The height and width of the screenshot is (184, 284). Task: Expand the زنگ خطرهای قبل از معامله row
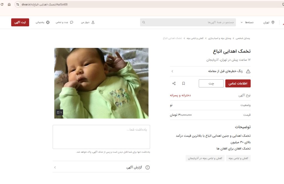click(210, 71)
